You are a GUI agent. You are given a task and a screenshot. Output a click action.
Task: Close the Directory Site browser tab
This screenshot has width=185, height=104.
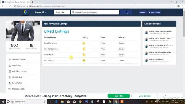pyautogui.click(x=28, y=2)
